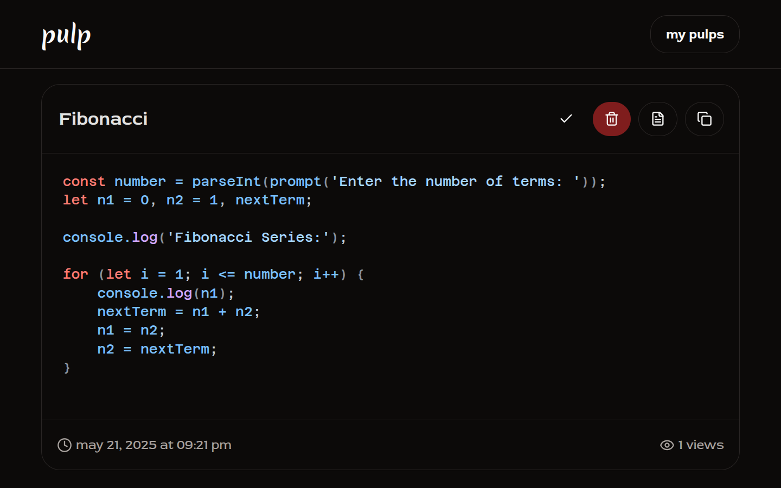Click the 'nextTerm = n1 + n2;' line
Screen dimensions: 781x488
pyautogui.click(x=178, y=312)
